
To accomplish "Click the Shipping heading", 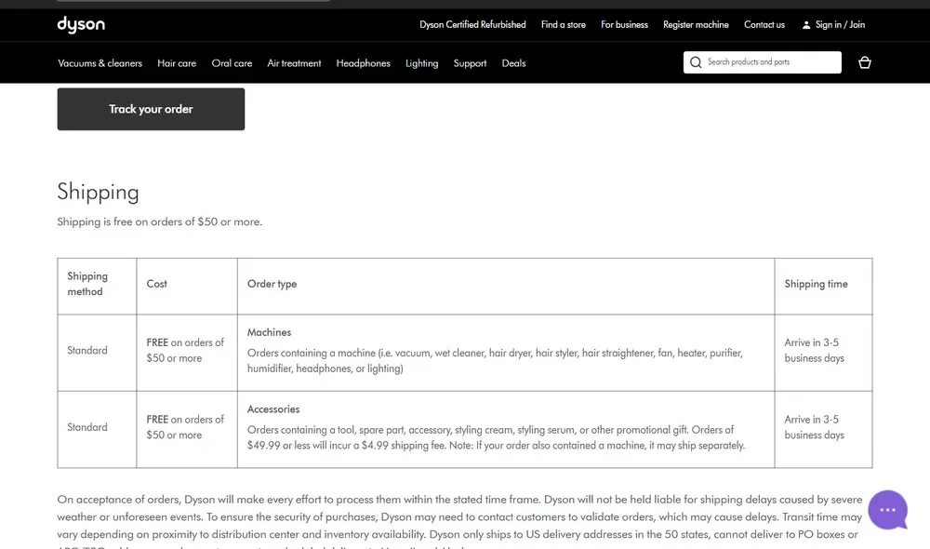I will pos(98,192).
